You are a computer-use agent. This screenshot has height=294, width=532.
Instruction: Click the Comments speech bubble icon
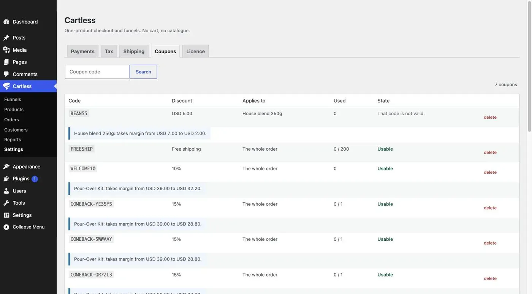(x=6, y=74)
